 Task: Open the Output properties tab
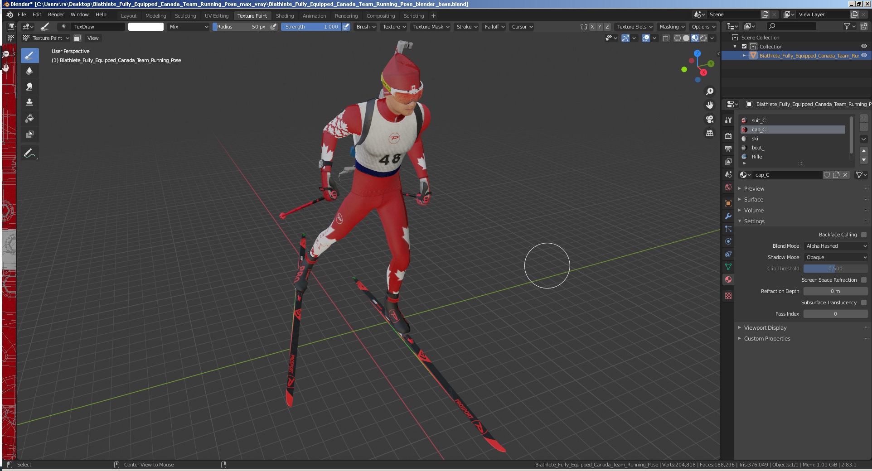pyautogui.click(x=728, y=149)
